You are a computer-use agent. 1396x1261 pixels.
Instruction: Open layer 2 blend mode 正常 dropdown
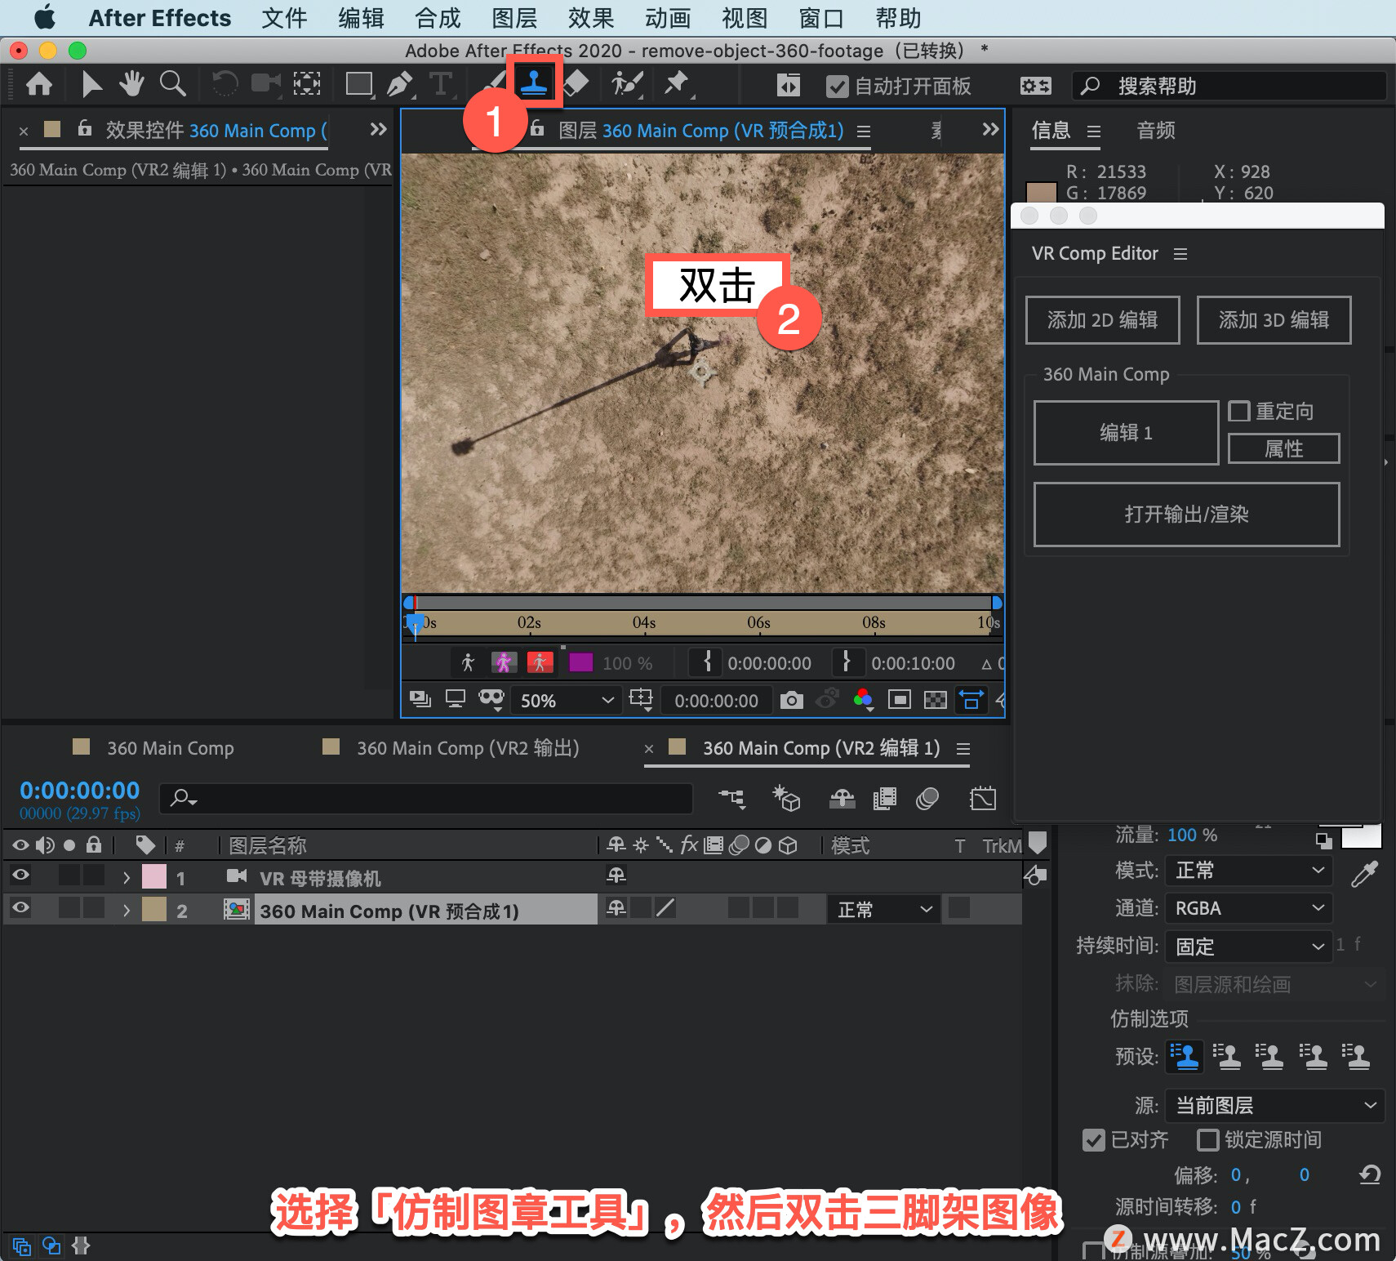(x=884, y=910)
